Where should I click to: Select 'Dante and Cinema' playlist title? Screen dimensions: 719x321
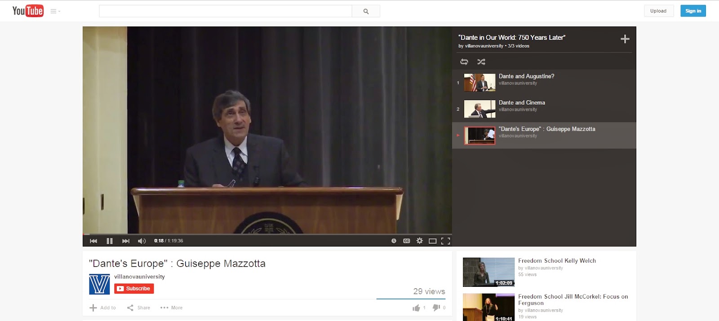pos(522,103)
